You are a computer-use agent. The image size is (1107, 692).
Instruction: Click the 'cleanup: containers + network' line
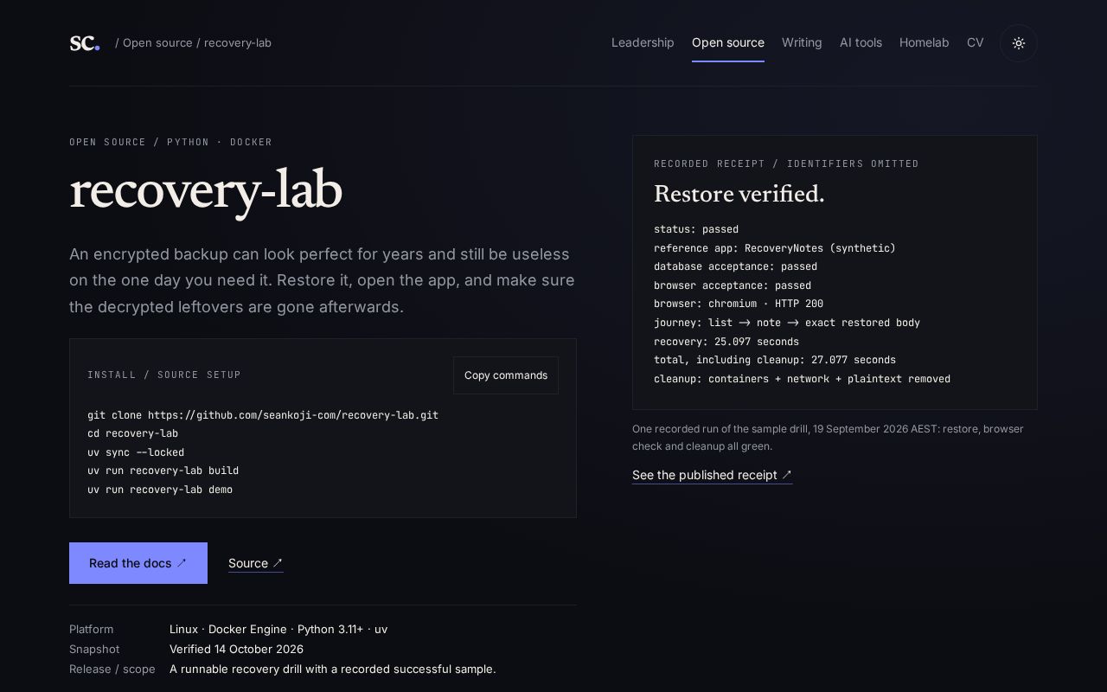[802, 379]
